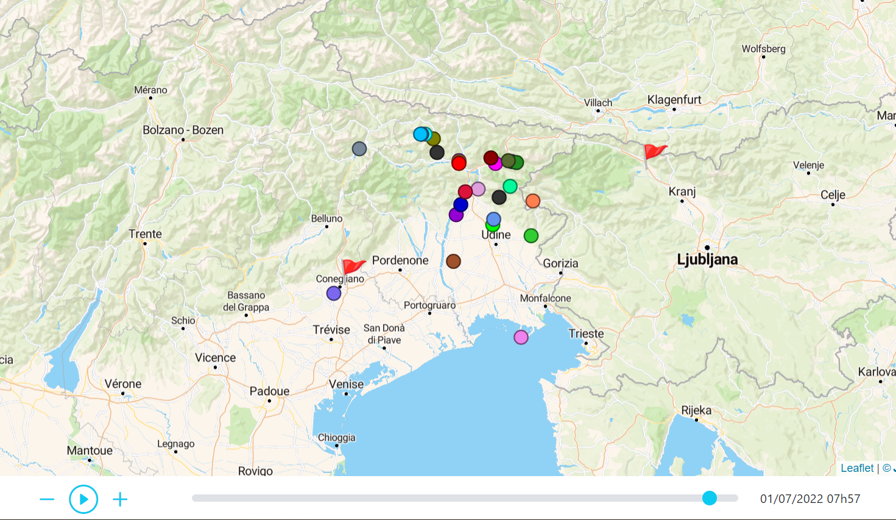This screenshot has height=520, width=896.
Task: Select the cyan tracker marker
Action: [420, 134]
